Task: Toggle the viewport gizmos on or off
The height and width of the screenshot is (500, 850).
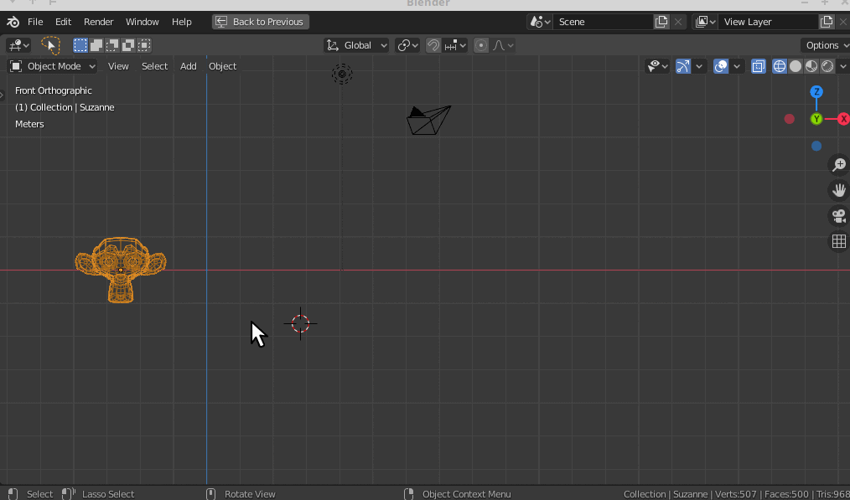Action: click(683, 65)
